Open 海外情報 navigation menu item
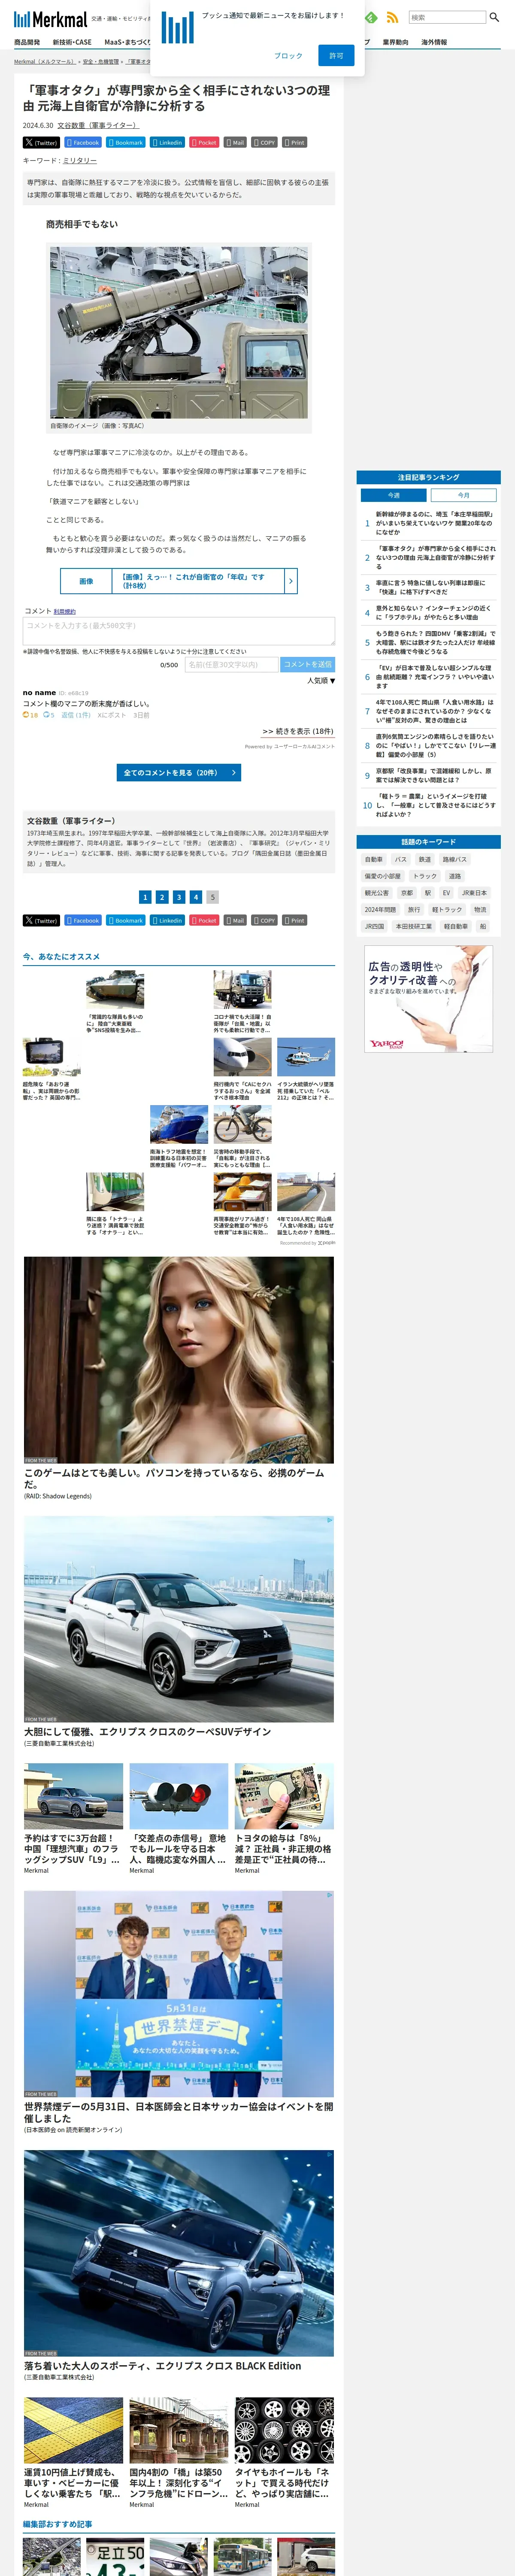The height and width of the screenshot is (2576, 515). [x=434, y=42]
